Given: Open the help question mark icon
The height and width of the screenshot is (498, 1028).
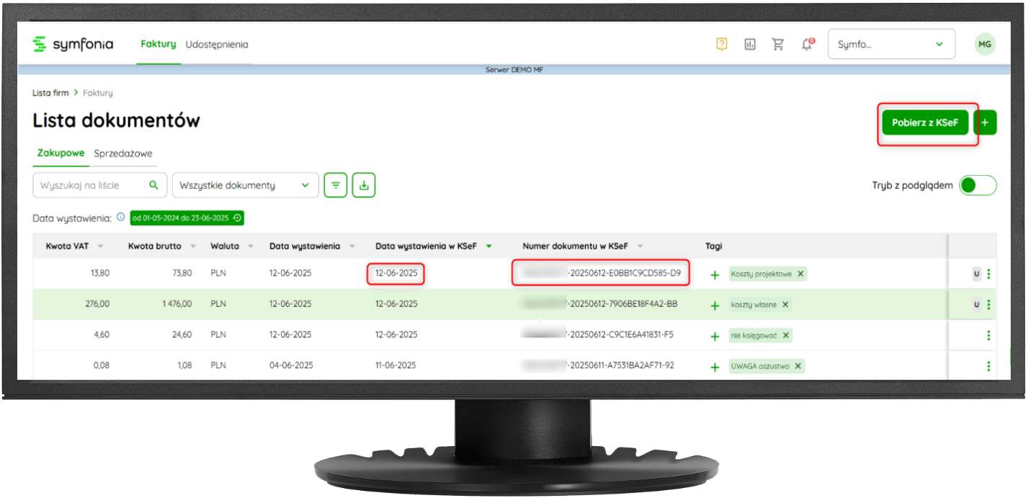Looking at the screenshot, I should pyautogui.click(x=722, y=44).
